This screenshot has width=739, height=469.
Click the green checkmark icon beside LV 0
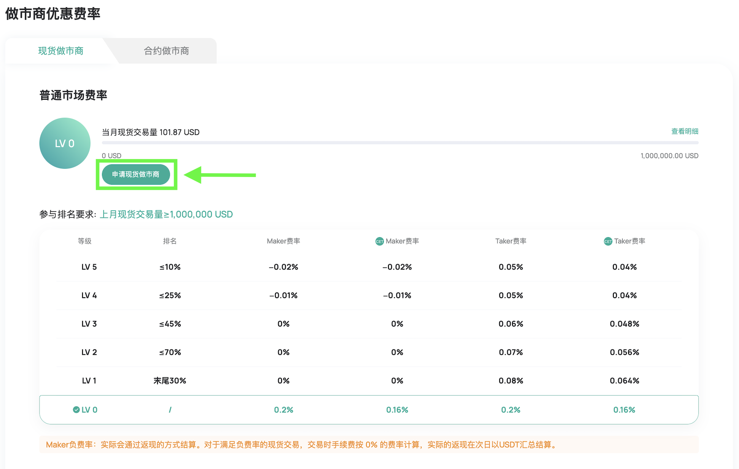76,410
